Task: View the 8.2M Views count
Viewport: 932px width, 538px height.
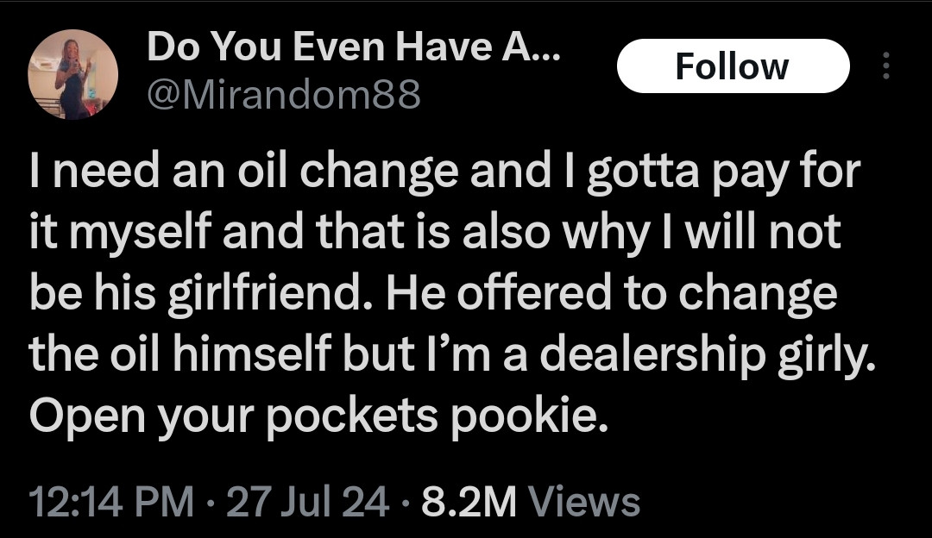Action: coord(471,501)
